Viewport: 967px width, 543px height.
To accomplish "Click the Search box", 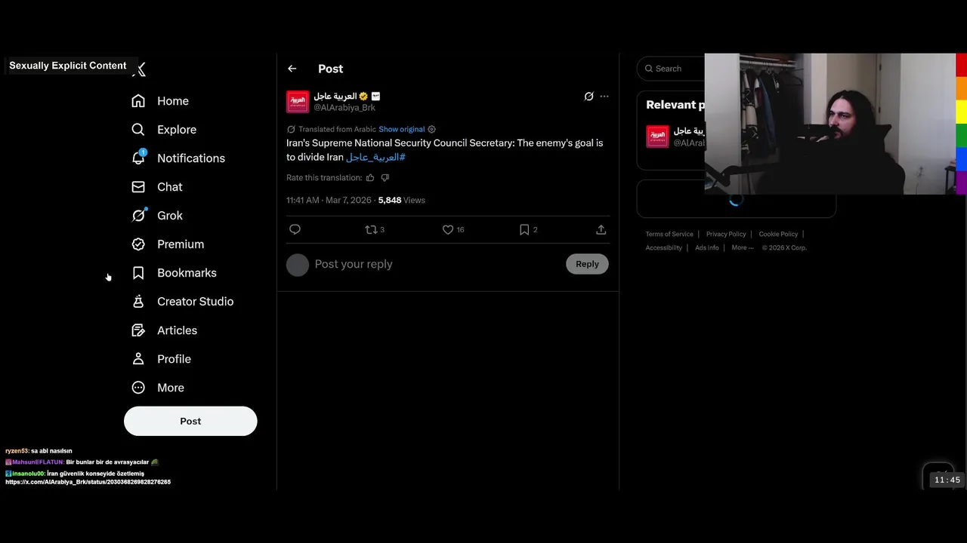I will coord(672,69).
